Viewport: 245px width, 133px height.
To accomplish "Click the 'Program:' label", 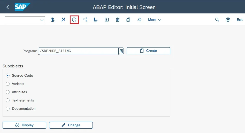I will 30,51.
